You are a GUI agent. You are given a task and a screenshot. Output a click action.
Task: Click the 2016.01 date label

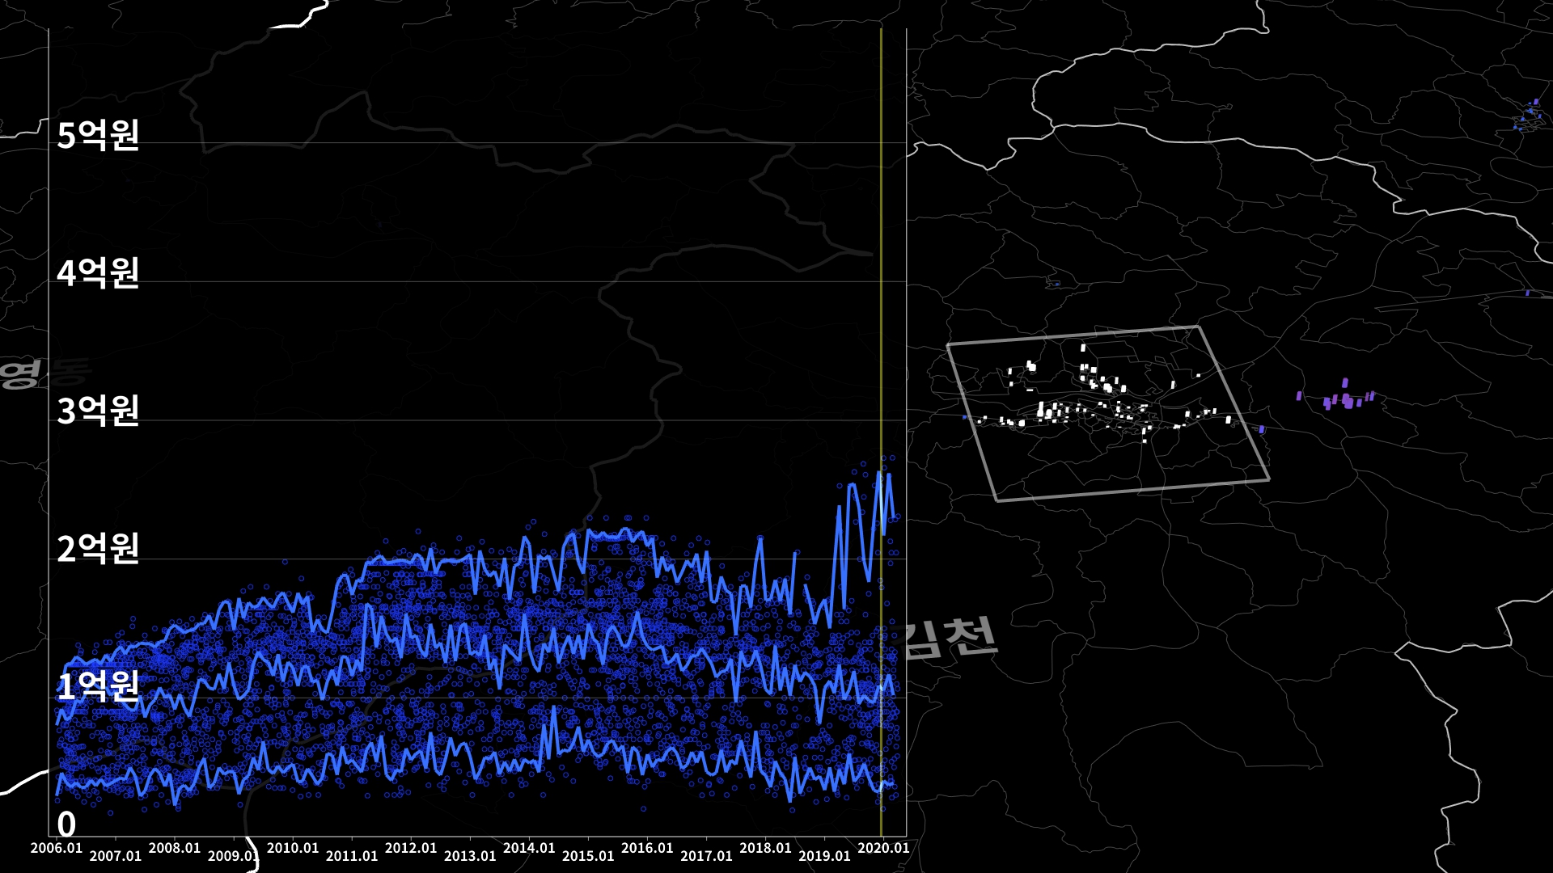(647, 848)
